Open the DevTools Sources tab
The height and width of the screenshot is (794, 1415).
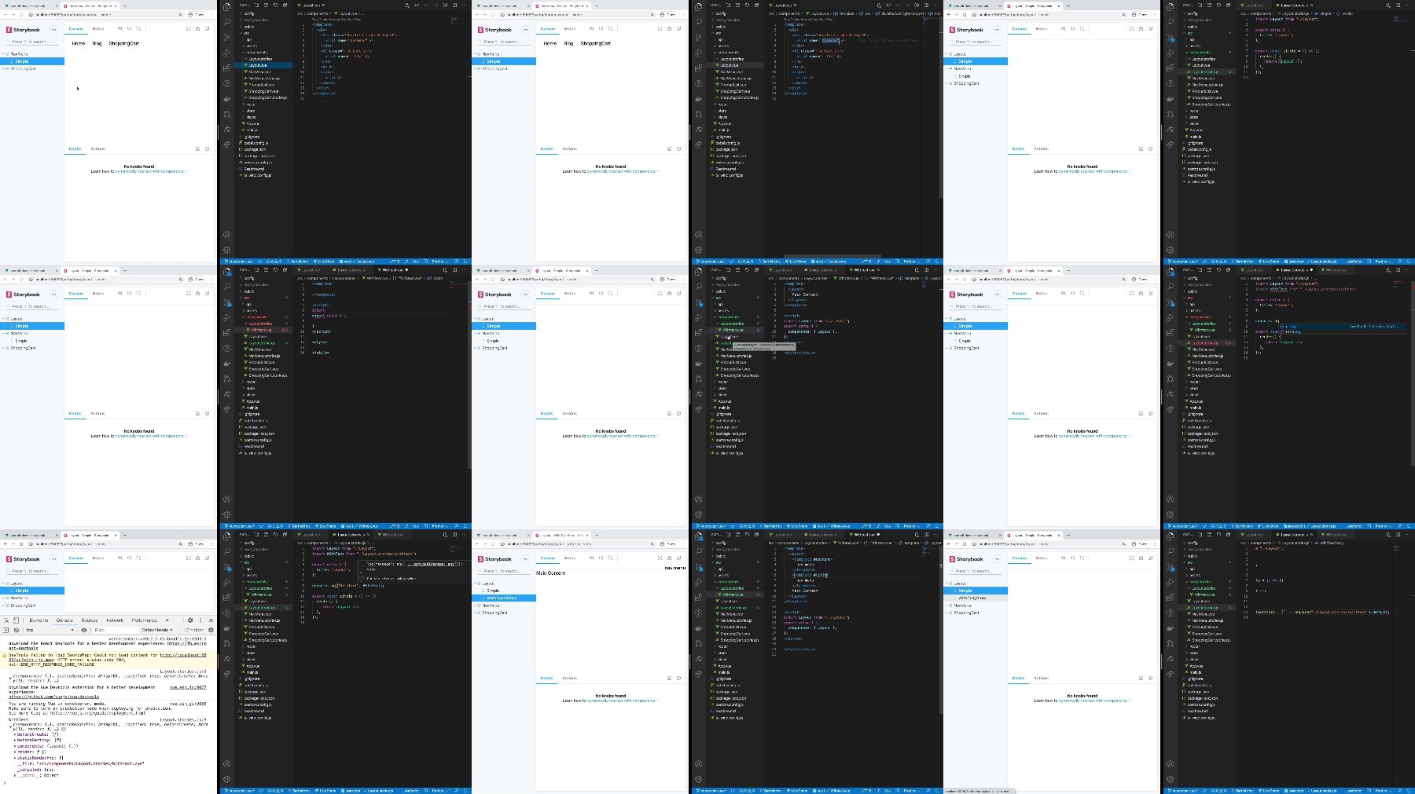(90, 620)
